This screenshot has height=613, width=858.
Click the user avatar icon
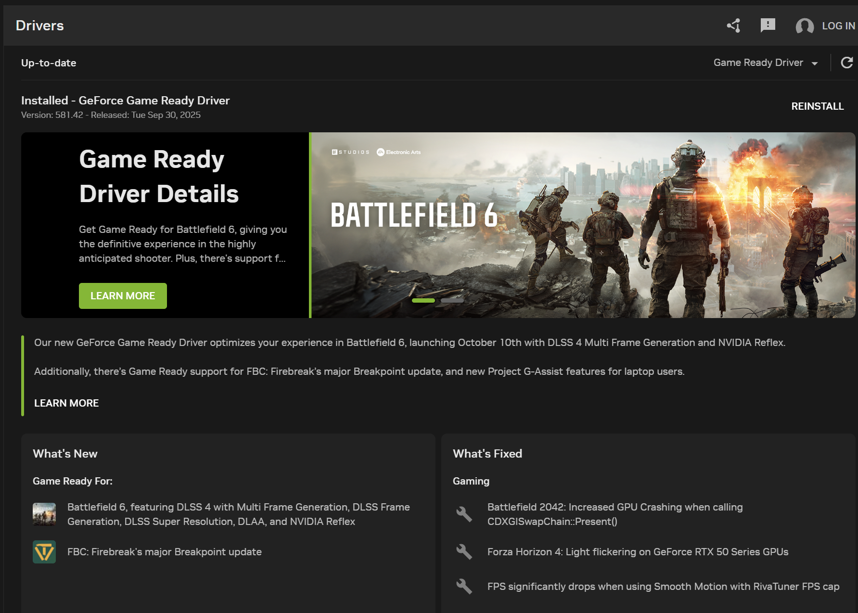[x=805, y=26]
